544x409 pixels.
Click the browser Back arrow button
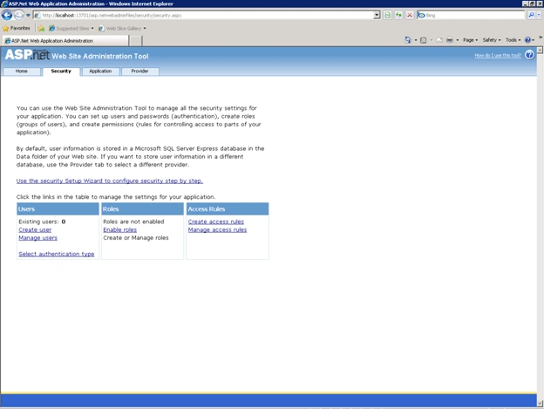pos(7,16)
